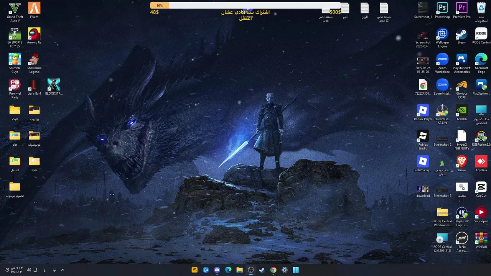Select the RGBFusion2.0 icon
This screenshot has width=491, height=276.
[x=481, y=138]
